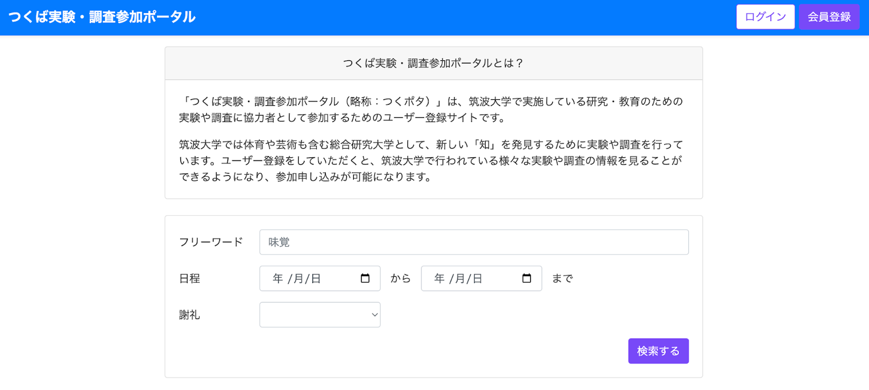
Task: Focus the フリーワード input field
Action: [x=474, y=242]
